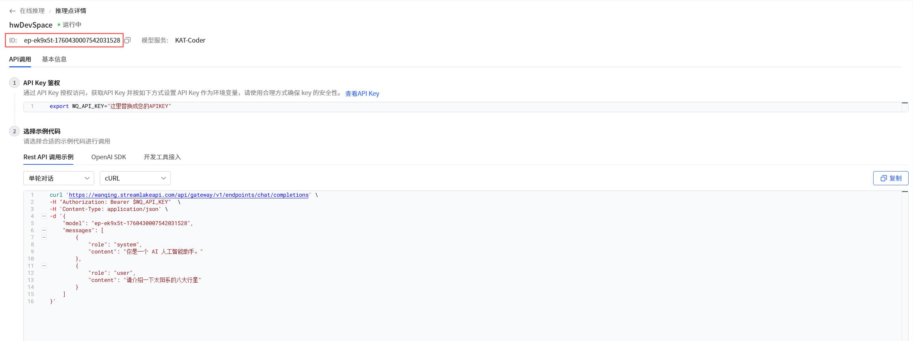Switch to the 基本信息 tab
913x341 pixels.
(x=54, y=59)
